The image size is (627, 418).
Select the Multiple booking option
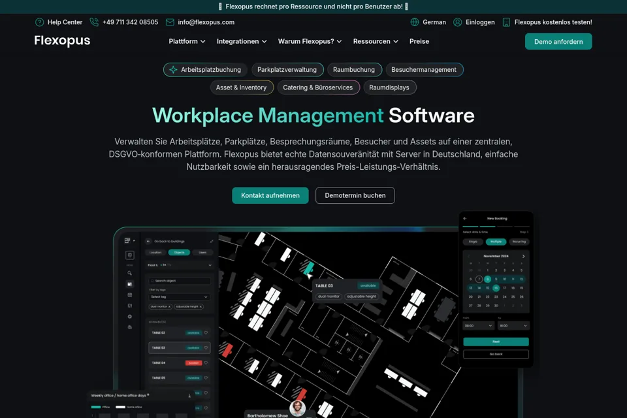pyautogui.click(x=496, y=242)
